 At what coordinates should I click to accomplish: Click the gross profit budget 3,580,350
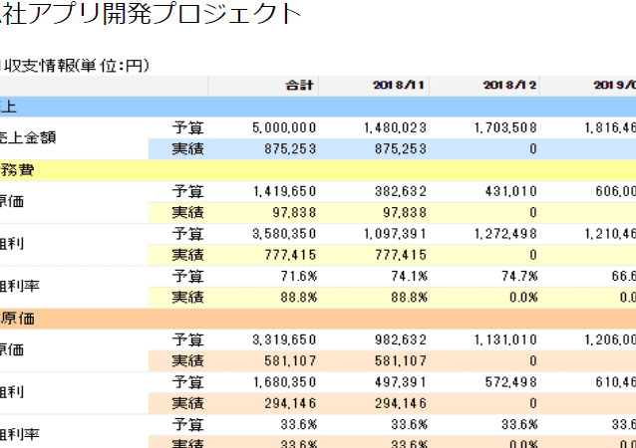coord(284,234)
